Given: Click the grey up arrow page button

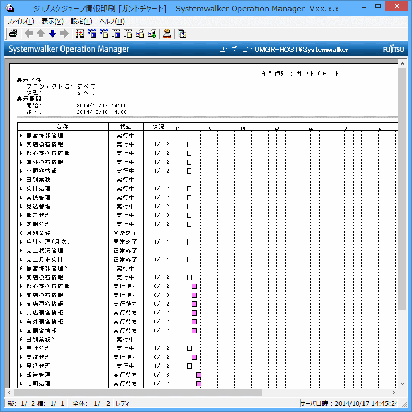Looking at the screenshot, I should tap(41, 33).
